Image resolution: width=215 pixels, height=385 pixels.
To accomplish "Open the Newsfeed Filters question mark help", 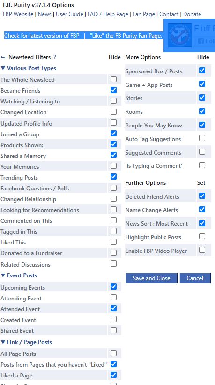I will click(55, 57).
